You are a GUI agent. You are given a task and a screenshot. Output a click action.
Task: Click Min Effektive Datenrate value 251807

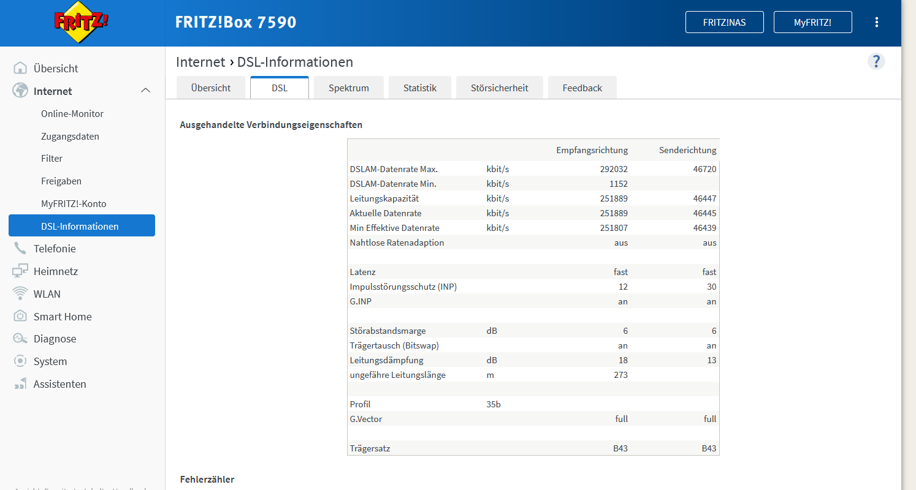[614, 228]
